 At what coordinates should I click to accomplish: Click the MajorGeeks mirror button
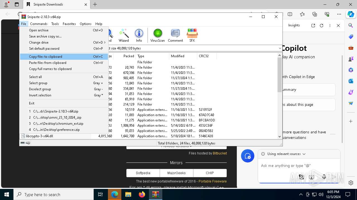tap(177, 173)
